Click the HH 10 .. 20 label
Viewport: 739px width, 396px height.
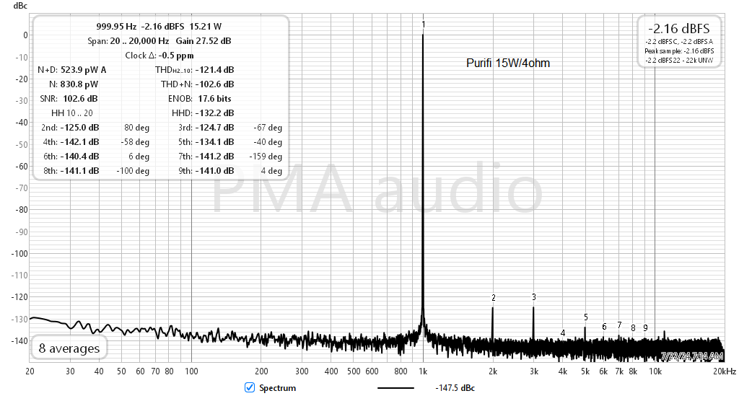tap(72, 113)
